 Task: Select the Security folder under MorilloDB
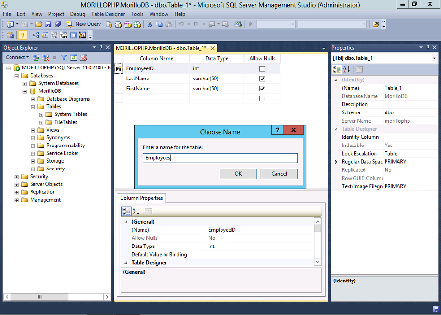pyautogui.click(x=55, y=169)
